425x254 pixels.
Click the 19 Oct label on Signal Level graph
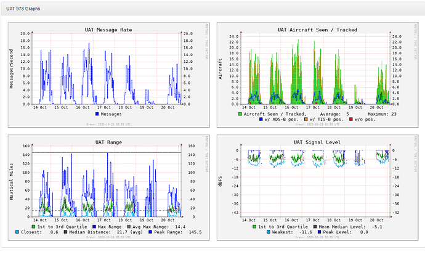coord(355,220)
